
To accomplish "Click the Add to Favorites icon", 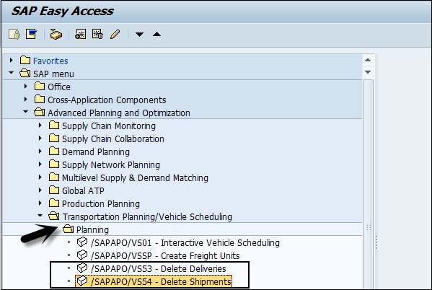I will click(81, 34).
